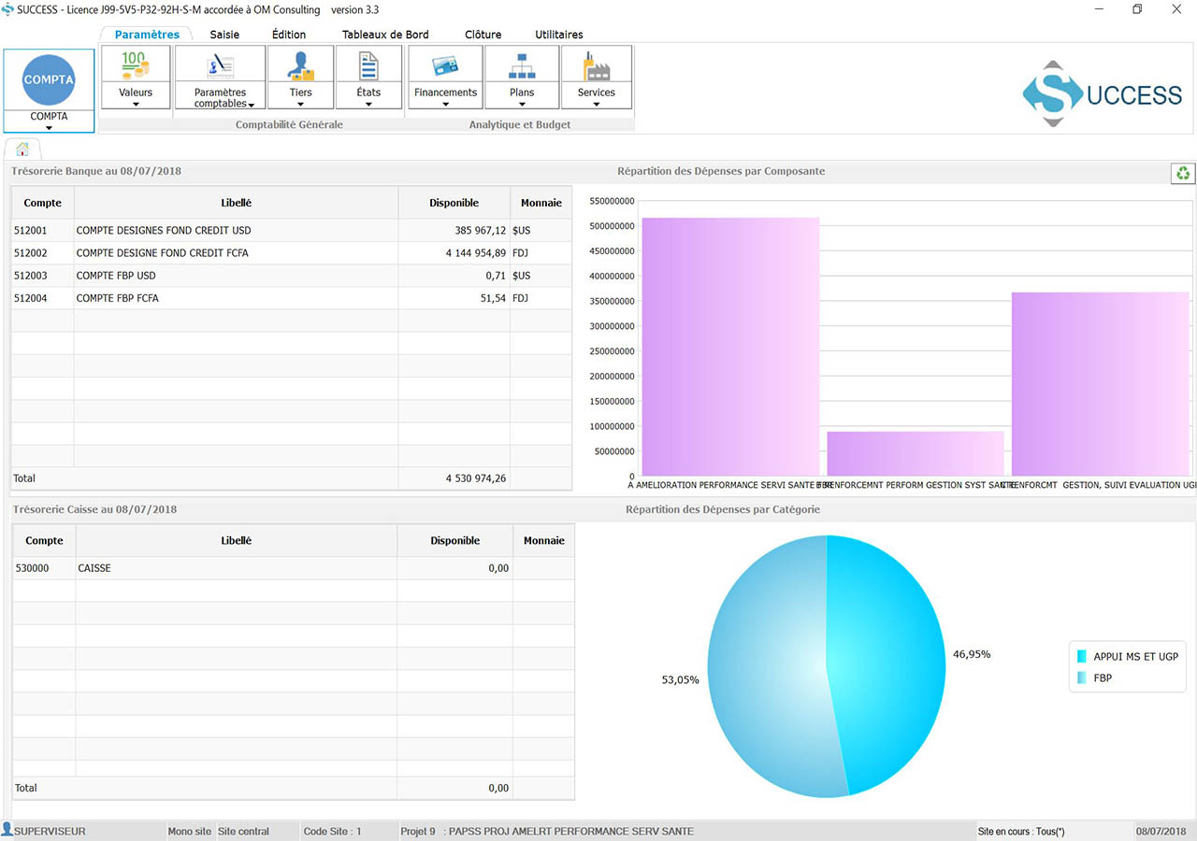Screen dimensions: 1197x841
Task: Select COMPTE FBP USD row
Action: [x=292, y=276]
